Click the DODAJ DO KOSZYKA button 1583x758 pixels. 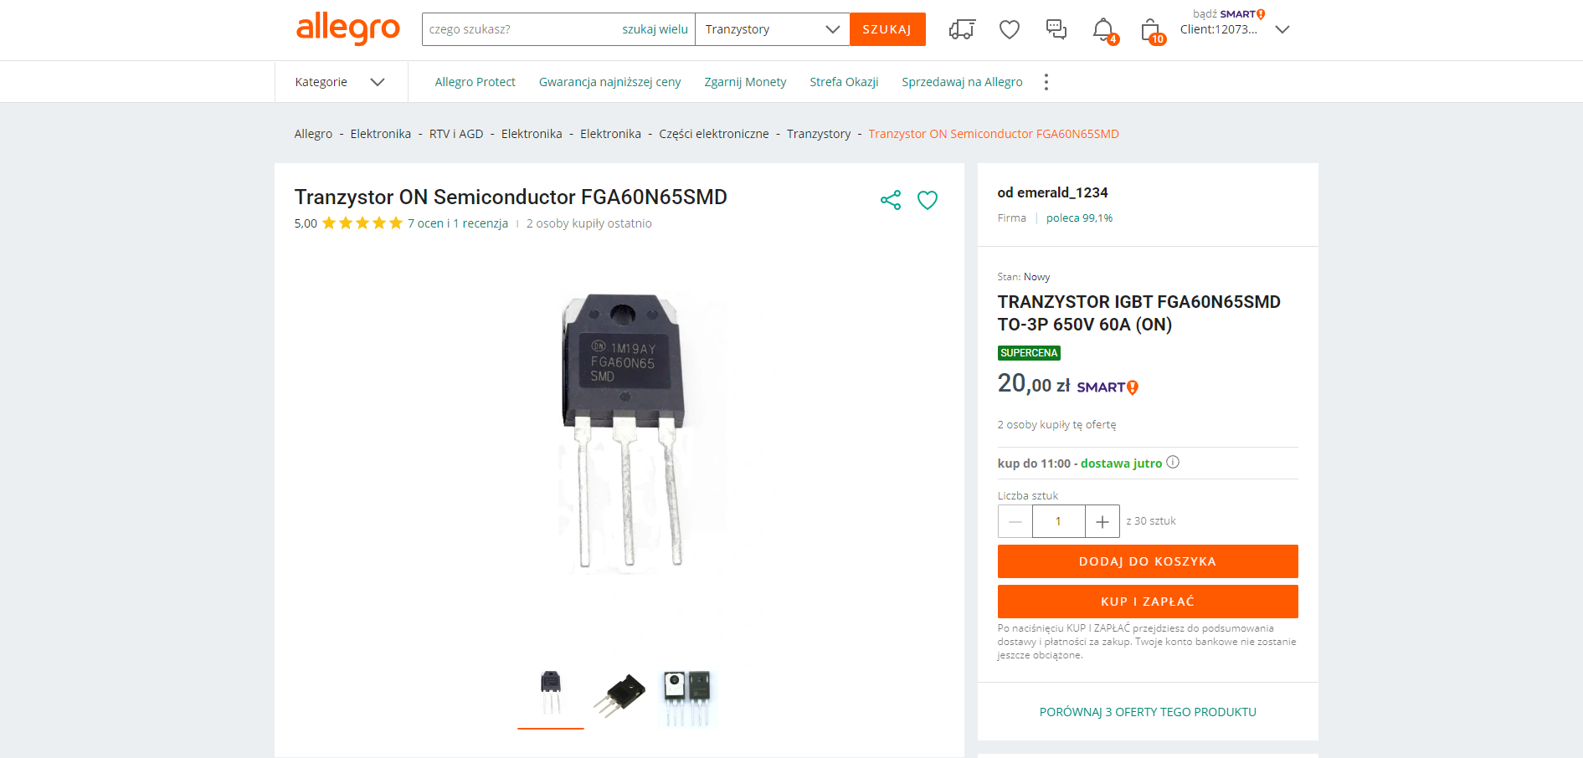click(1148, 561)
